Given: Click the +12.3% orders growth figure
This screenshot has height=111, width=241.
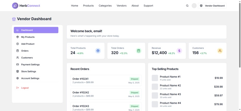Looking at the screenshot, I should point(123,53).
